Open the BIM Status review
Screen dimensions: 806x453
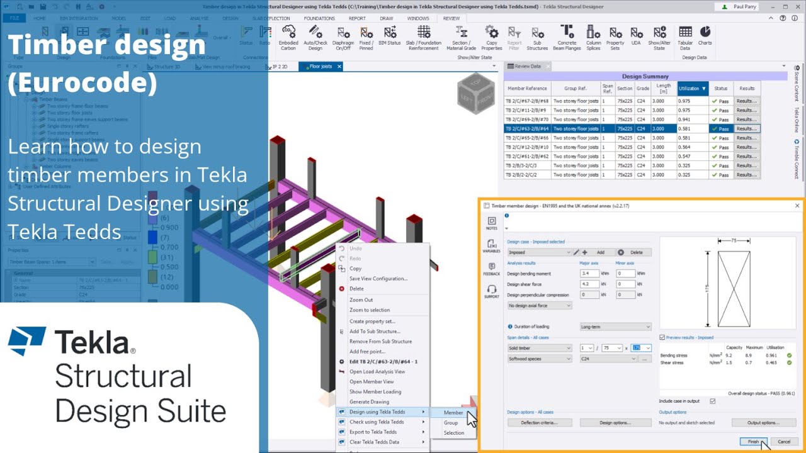click(390, 35)
